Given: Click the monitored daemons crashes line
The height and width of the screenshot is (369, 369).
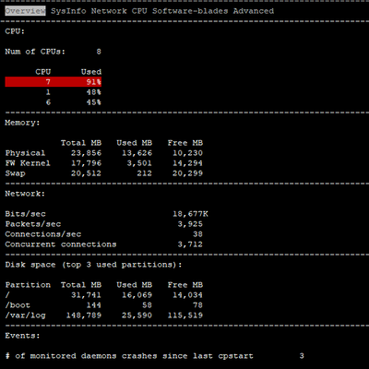Looking at the screenshot, I should tap(155, 356).
